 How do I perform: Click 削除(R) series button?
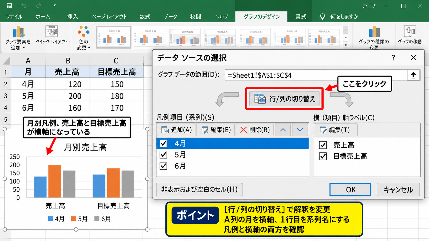click(255, 130)
